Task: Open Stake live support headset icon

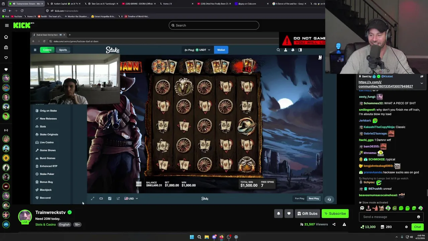Action: pyautogui.click(x=329, y=199)
